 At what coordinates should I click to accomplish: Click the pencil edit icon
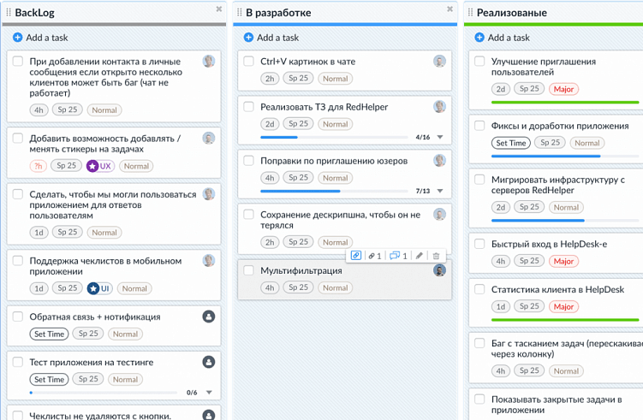coord(419,256)
